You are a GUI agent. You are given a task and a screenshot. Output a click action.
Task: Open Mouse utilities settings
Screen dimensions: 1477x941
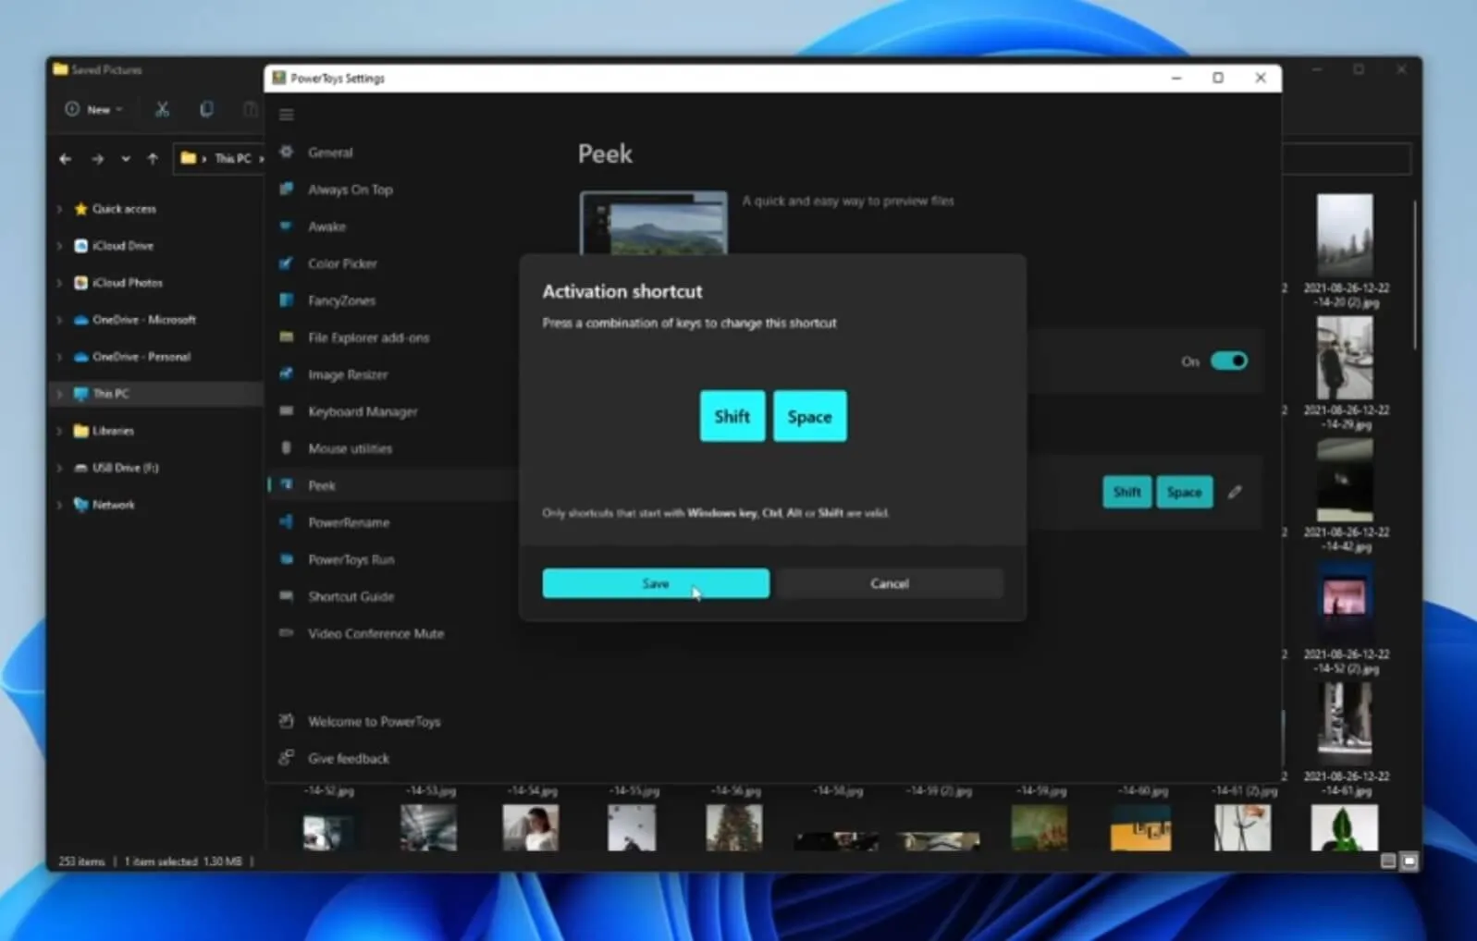point(350,448)
